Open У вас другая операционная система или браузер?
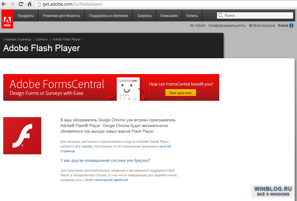This screenshot has width=297, height=201. click(x=106, y=160)
